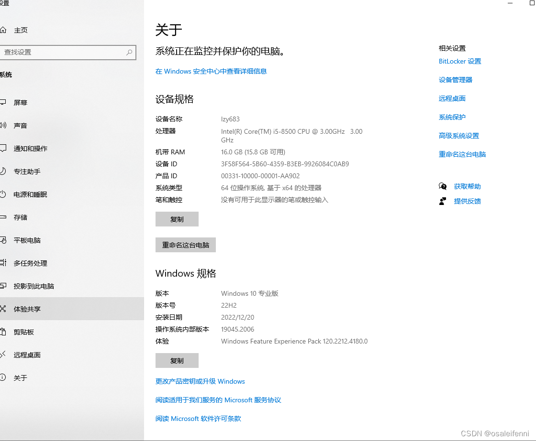The image size is (536, 441).
Task: Click the magnifier icon in search box
Action: [x=129, y=52]
